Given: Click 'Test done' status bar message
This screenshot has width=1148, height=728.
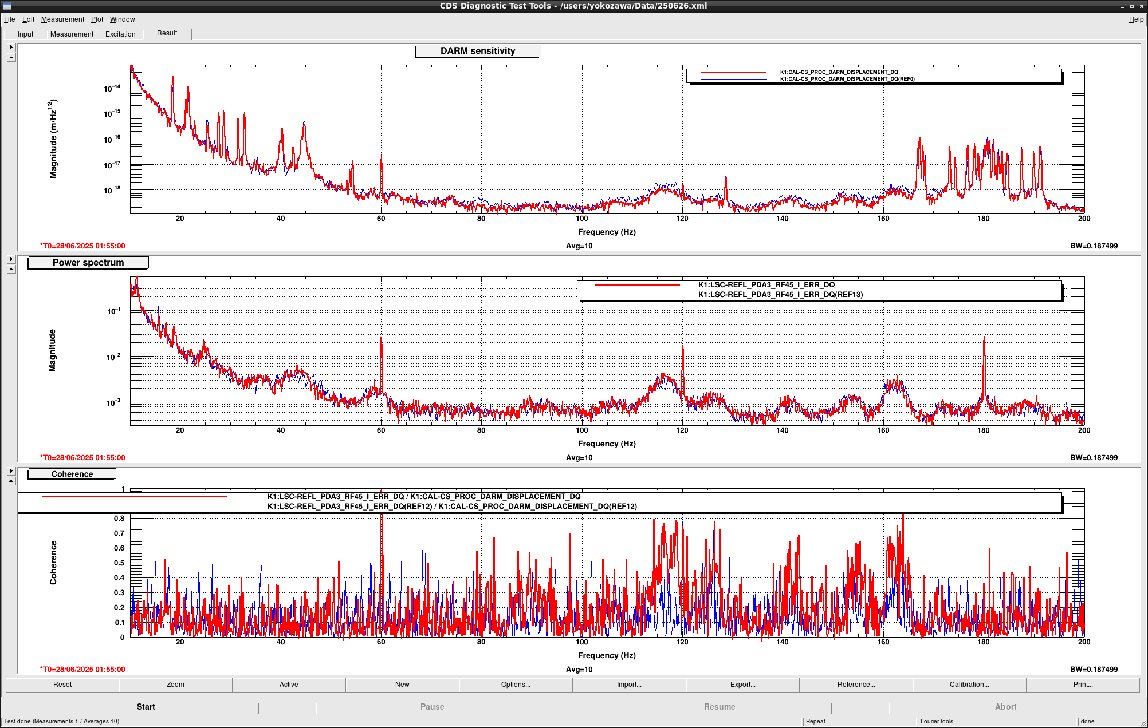Looking at the screenshot, I should click(62, 722).
